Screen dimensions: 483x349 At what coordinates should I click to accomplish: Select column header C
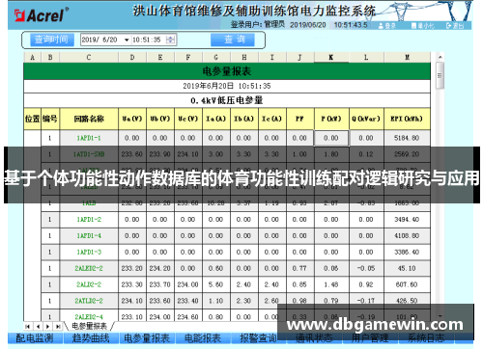[x=89, y=57]
